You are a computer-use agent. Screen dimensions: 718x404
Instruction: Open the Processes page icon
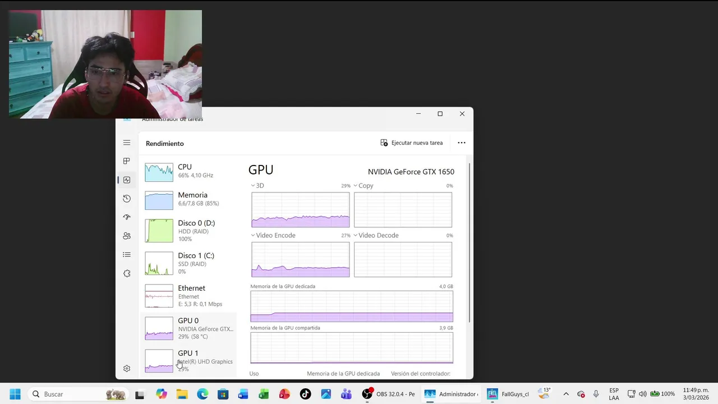click(127, 161)
